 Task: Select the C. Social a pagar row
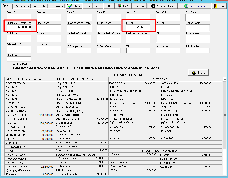coord(82,123)
